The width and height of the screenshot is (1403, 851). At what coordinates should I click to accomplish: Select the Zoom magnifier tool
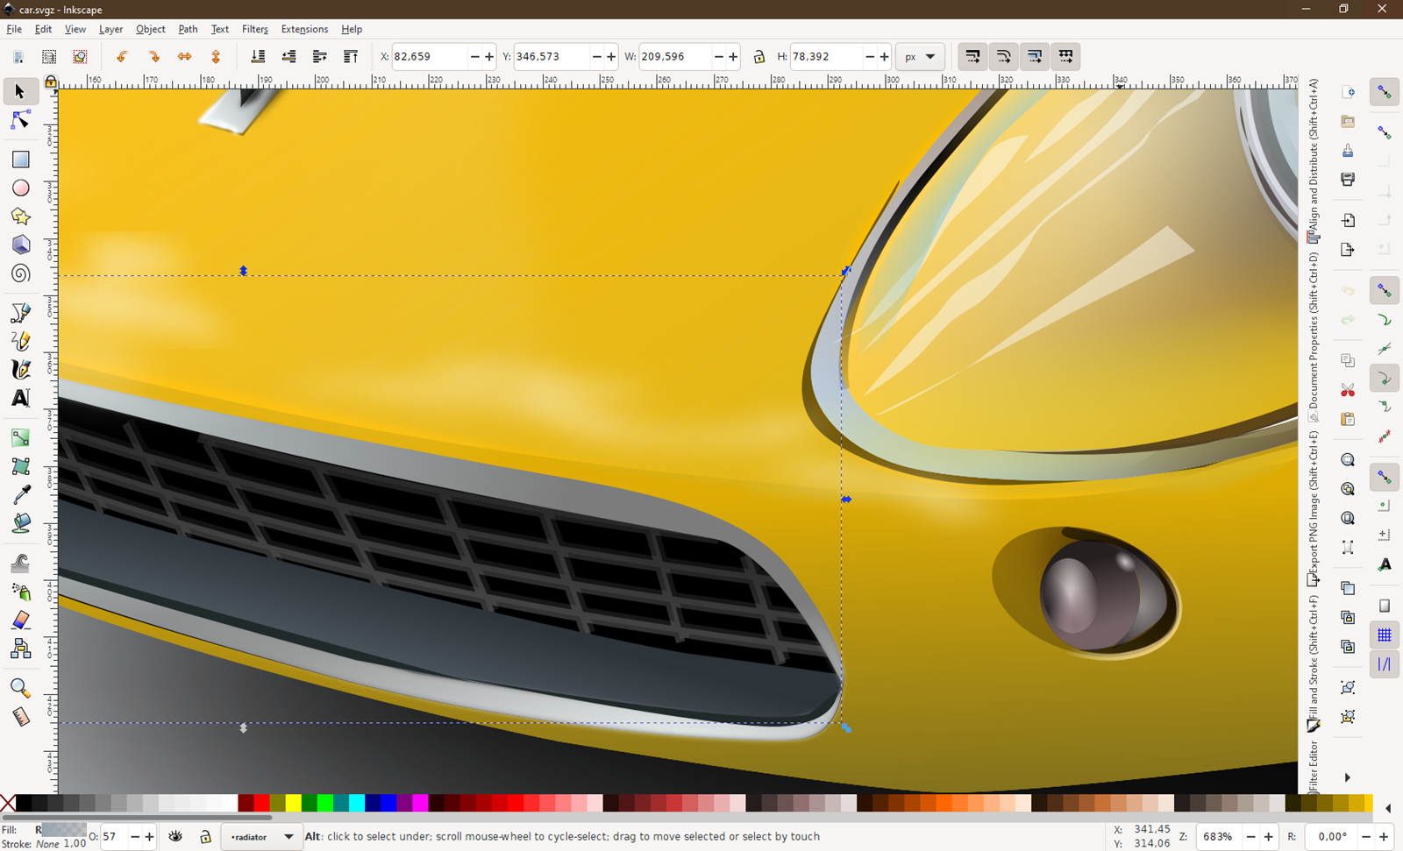(x=20, y=688)
